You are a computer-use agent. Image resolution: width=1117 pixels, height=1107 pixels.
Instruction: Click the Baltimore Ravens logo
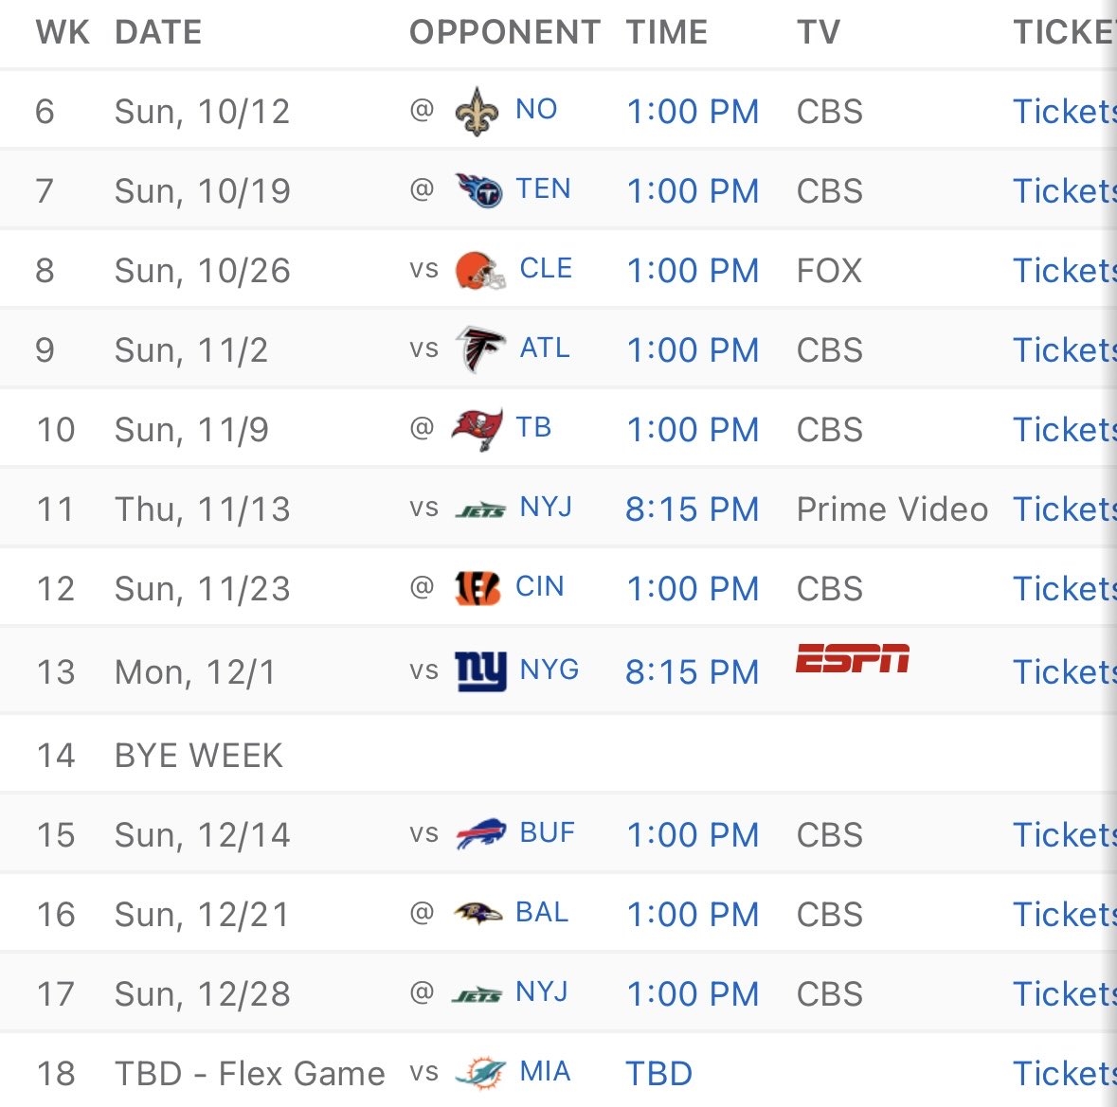click(x=477, y=914)
